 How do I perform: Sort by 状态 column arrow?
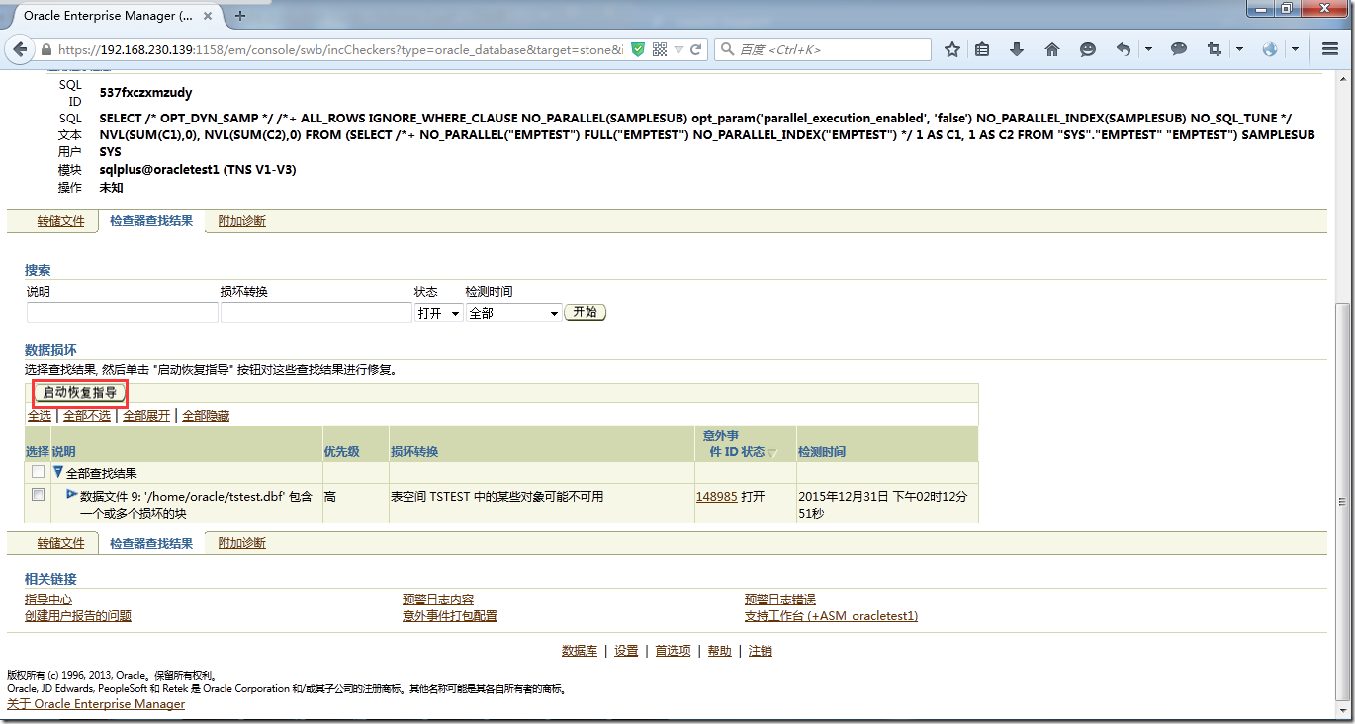coord(772,453)
